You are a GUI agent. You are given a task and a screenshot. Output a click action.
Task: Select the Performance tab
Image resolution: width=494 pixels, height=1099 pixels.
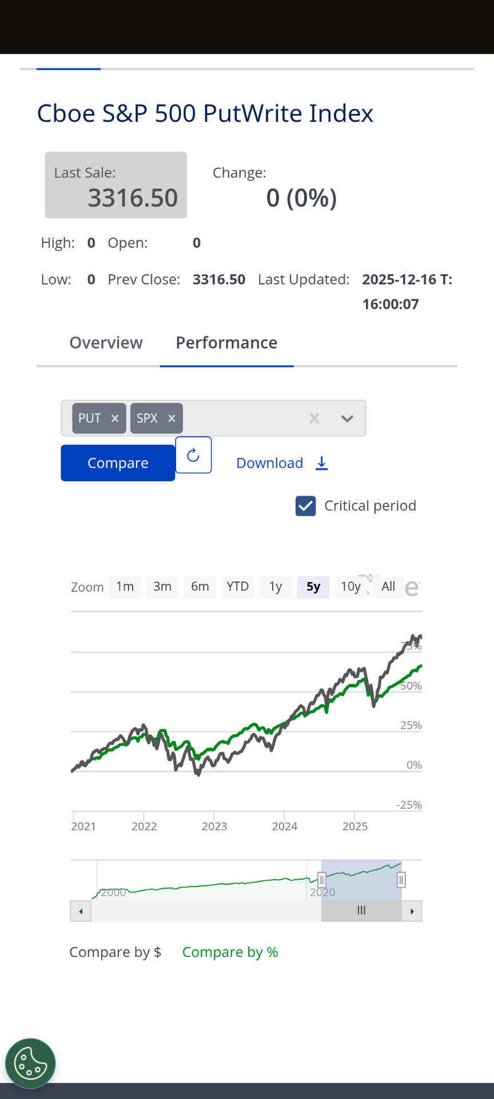tap(226, 343)
